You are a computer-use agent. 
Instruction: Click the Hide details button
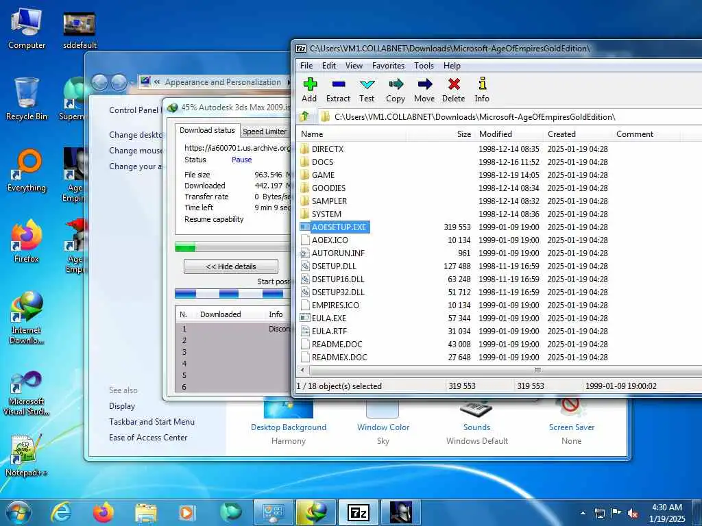pyautogui.click(x=231, y=266)
